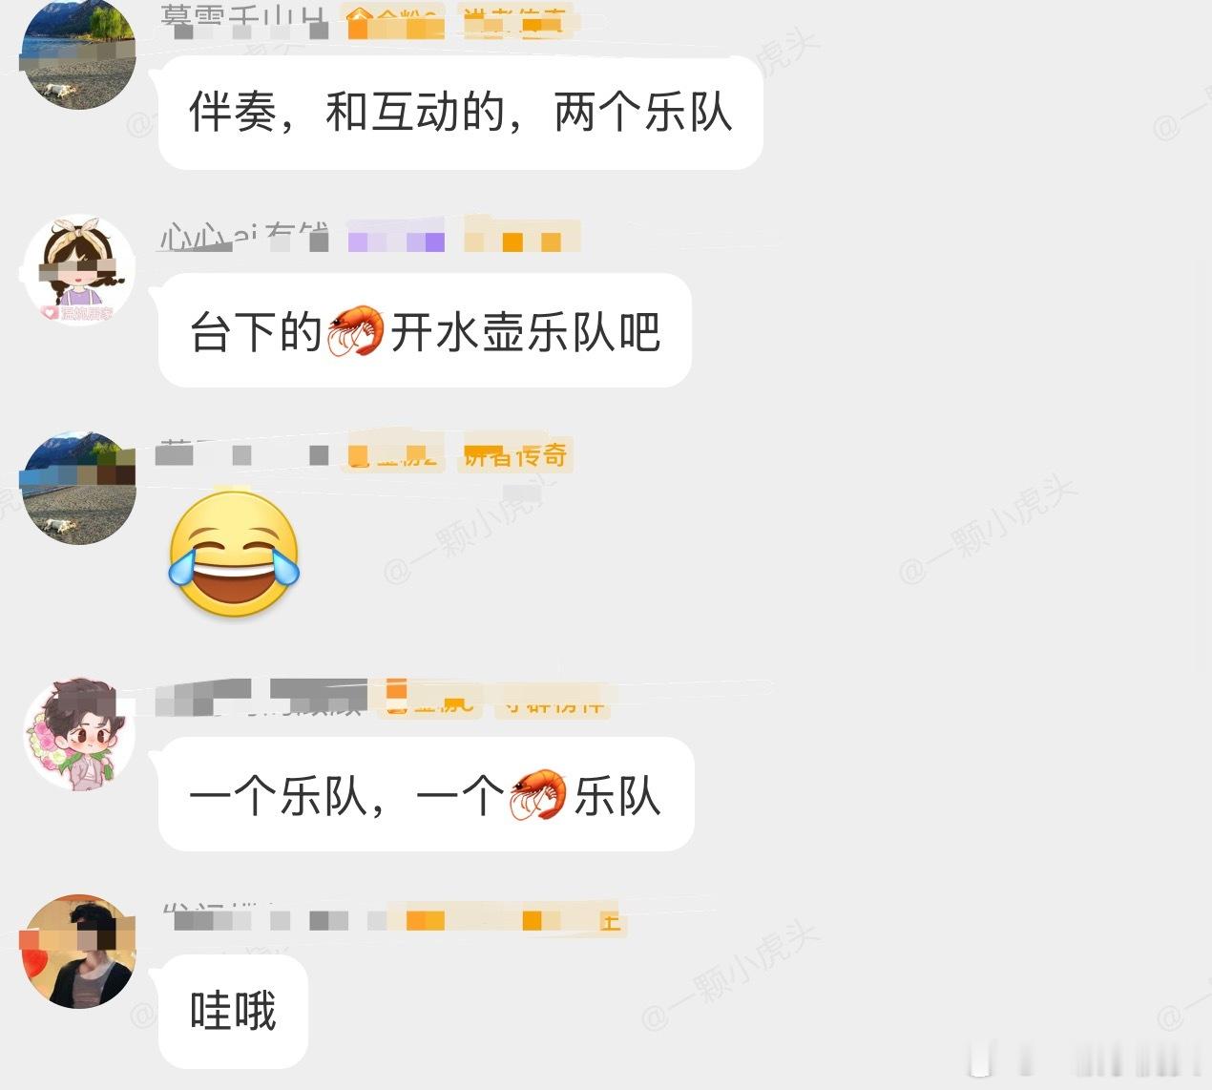
Task: Tap the girl-with-bow avatar of 心心ai
Action: pyautogui.click(x=79, y=269)
